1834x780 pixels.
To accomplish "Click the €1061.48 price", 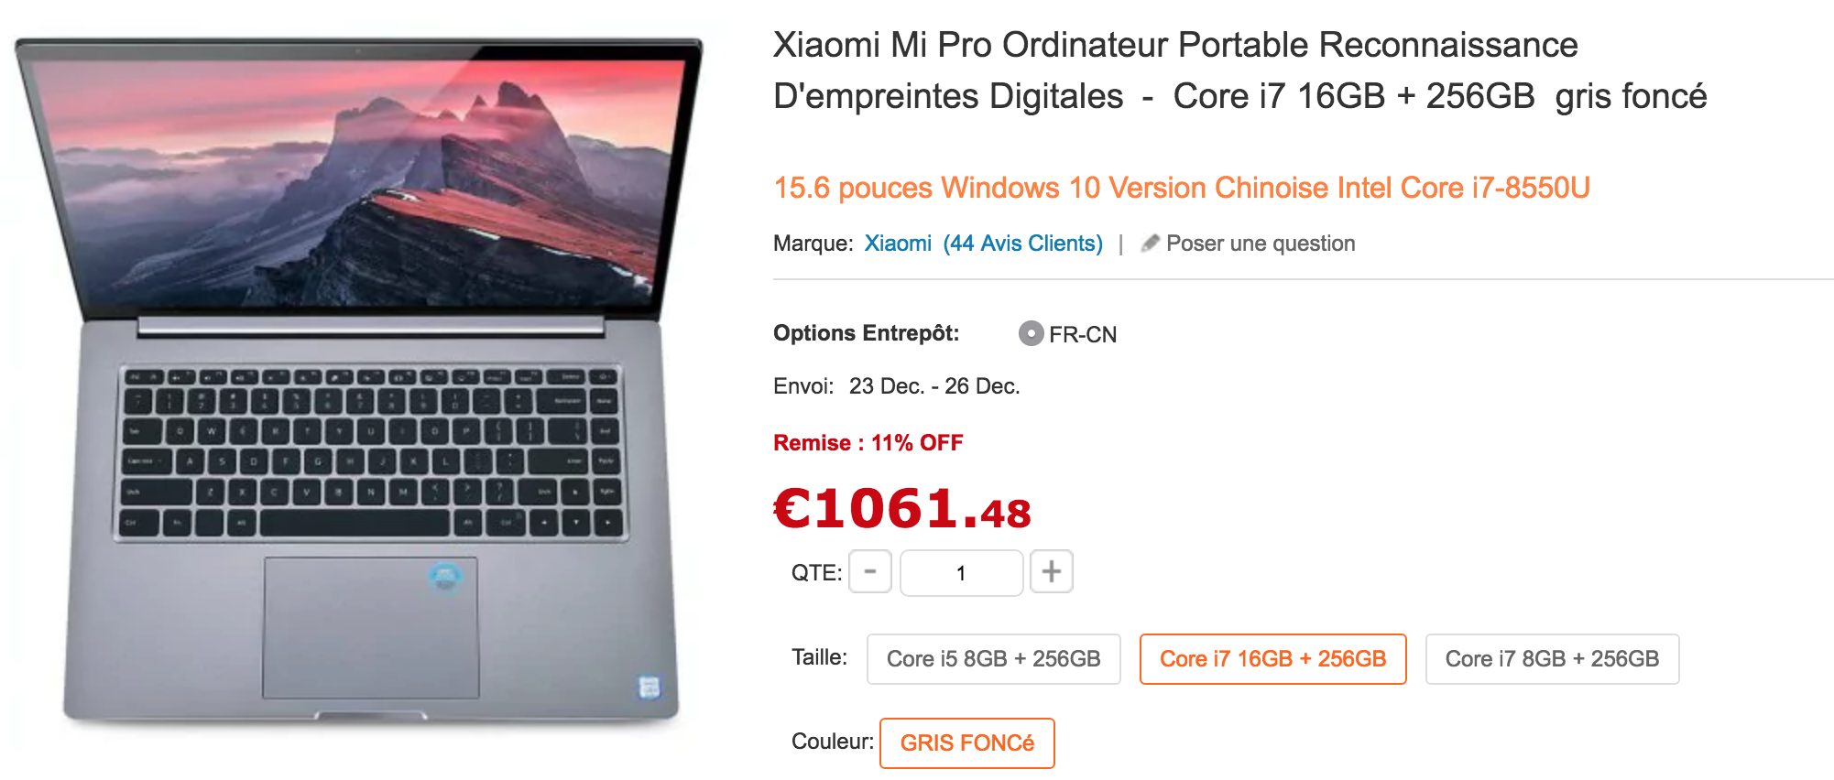I will tap(902, 508).
